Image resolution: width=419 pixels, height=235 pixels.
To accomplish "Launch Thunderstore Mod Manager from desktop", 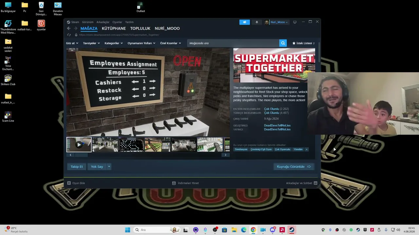I will point(8,27).
